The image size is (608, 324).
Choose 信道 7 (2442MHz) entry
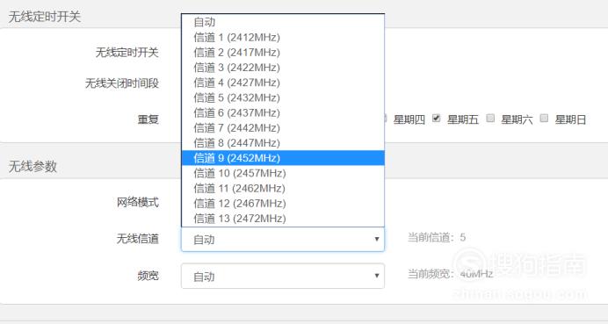coord(283,128)
